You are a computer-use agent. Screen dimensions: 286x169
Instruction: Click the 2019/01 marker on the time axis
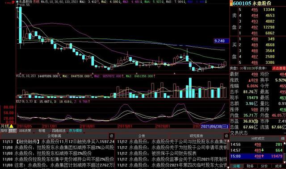point(125,126)
